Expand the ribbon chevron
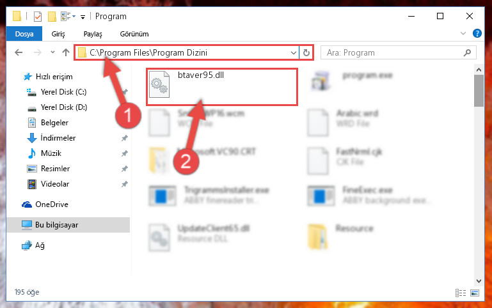Screen dimensions: 492x308 [463, 33]
